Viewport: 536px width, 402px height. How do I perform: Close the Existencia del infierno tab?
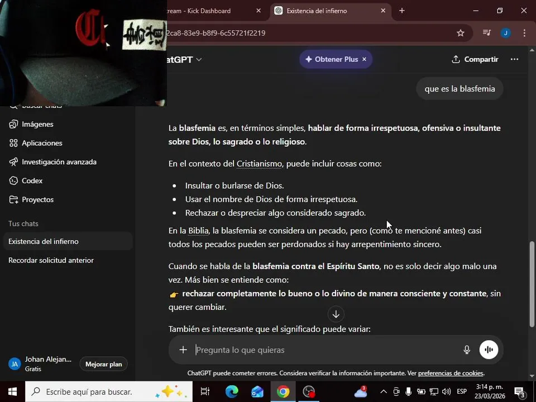[x=383, y=11]
